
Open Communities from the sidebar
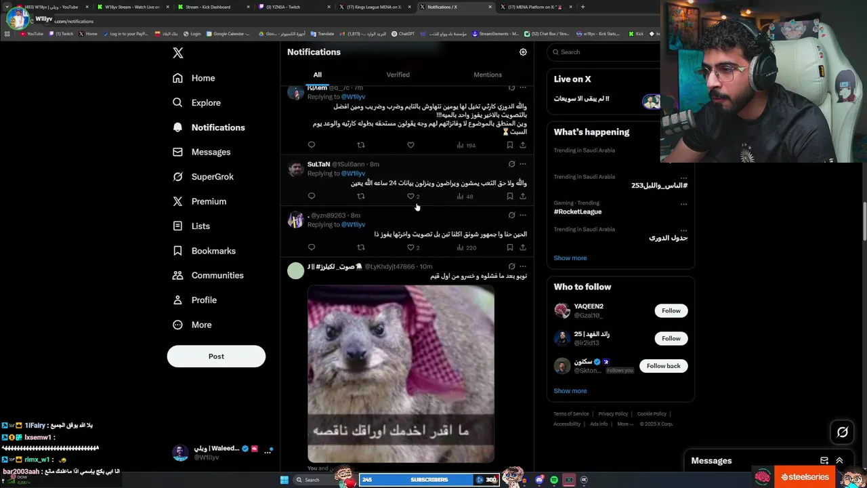(x=208, y=275)
